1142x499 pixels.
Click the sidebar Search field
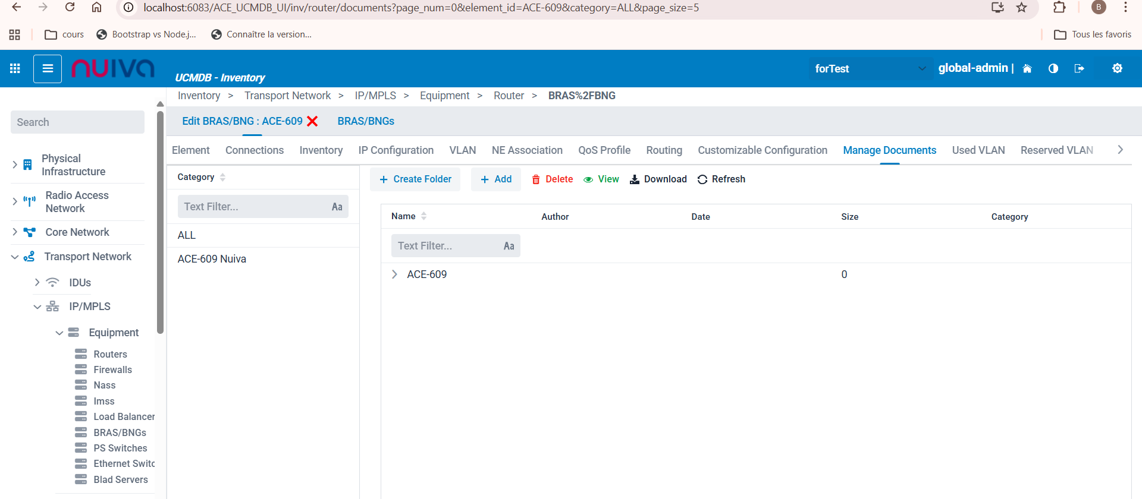click(x=77, y=122)
